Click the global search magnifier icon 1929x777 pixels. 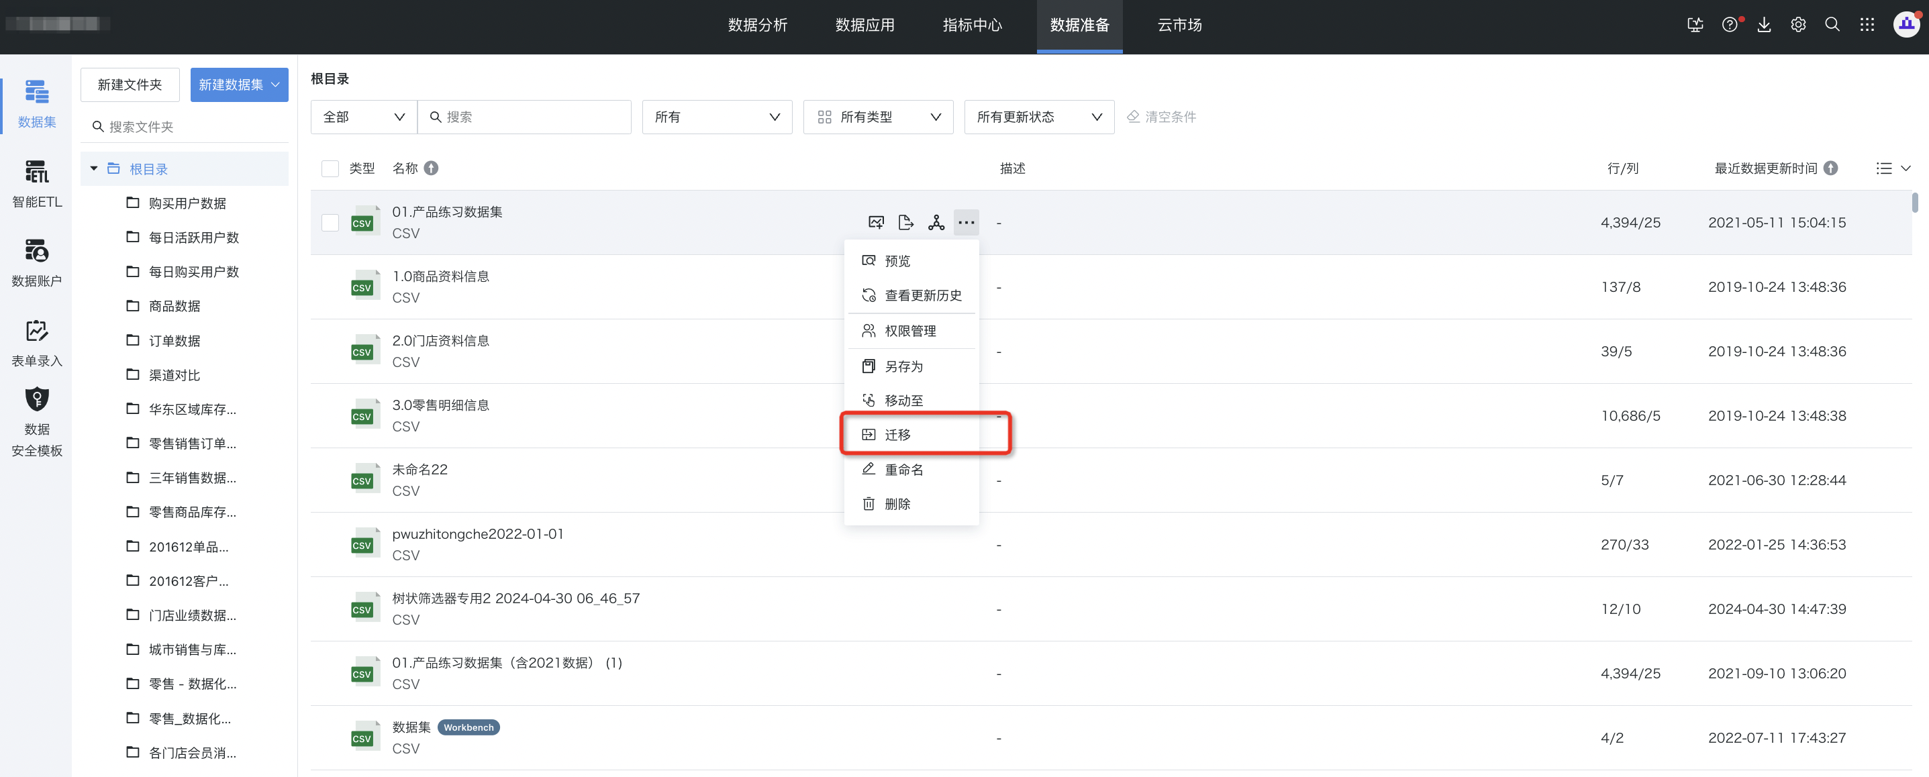coord(1832,25)
